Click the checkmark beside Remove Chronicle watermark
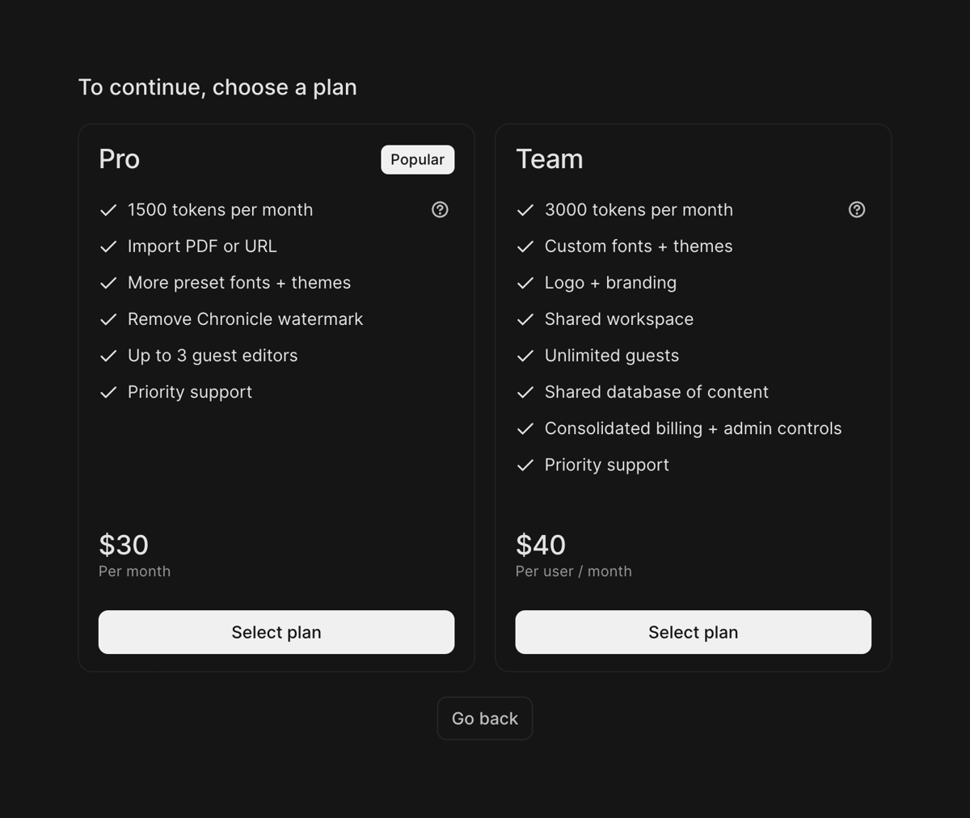The width and height of the screenshot is (970, 818). coord(108,318)
